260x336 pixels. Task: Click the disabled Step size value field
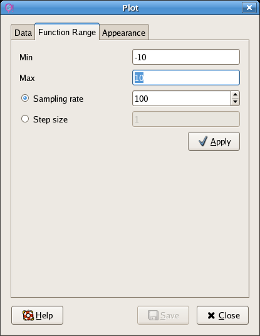tap(186, 119)
